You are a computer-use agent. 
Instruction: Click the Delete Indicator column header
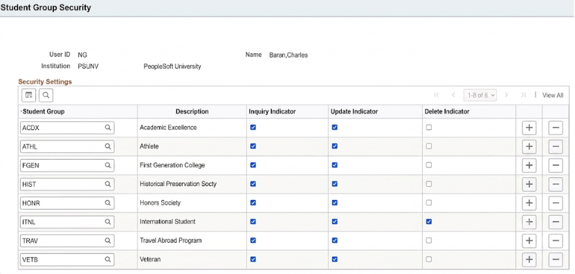click(x=447, y=111)
